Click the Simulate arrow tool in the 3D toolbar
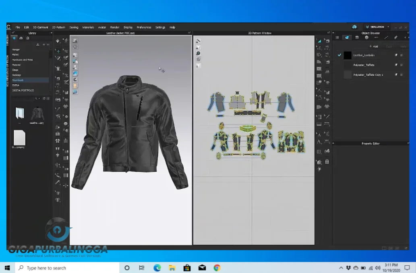 point(58,41)
